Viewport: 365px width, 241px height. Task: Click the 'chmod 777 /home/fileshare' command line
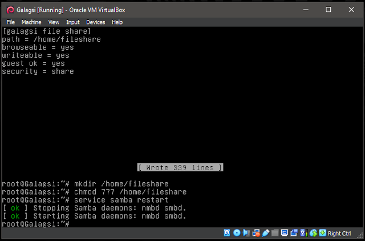(x=94, y=192)
